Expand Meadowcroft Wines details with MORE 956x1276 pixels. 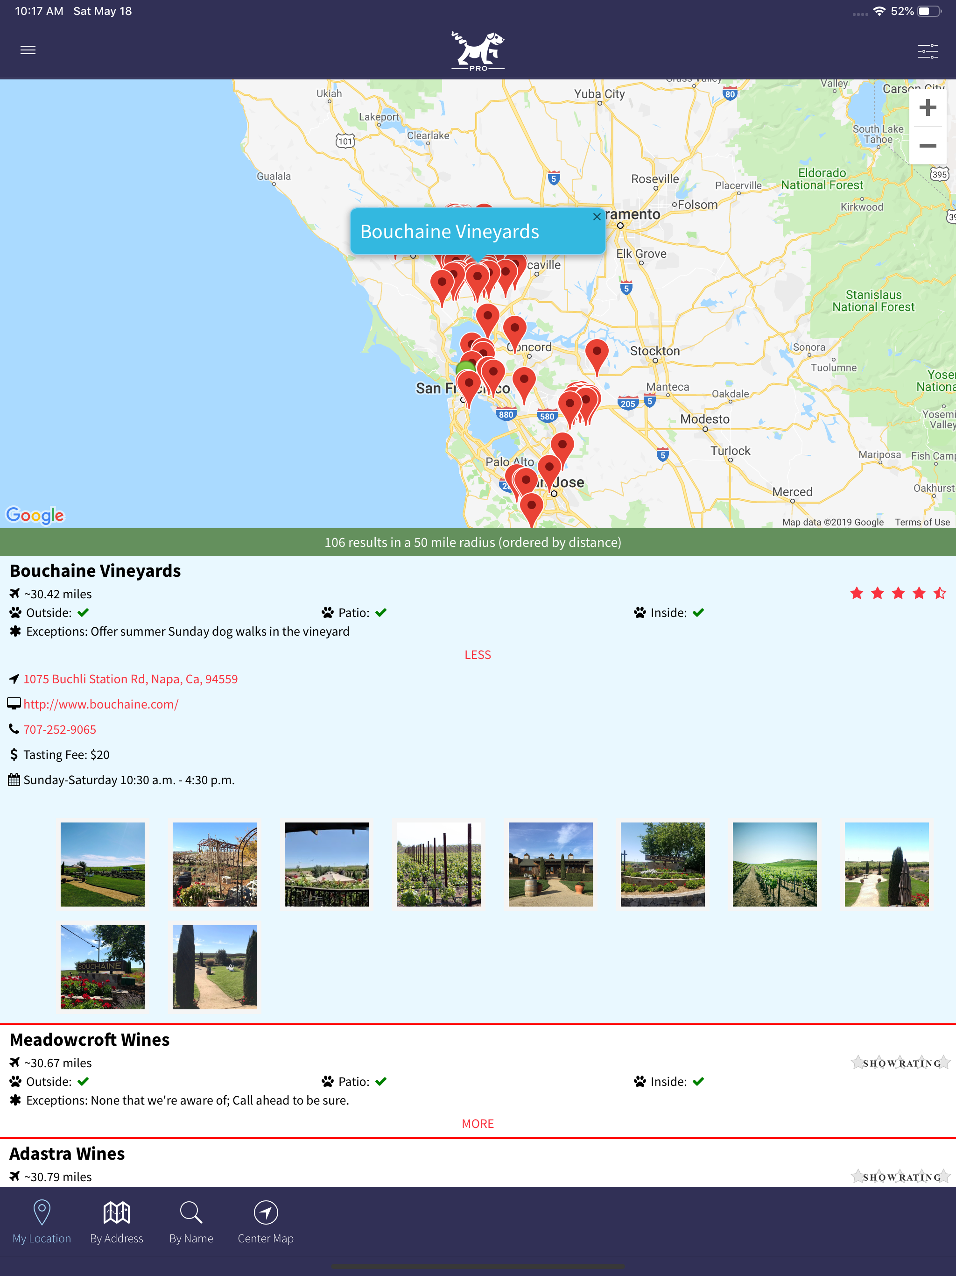point(478,1124)
